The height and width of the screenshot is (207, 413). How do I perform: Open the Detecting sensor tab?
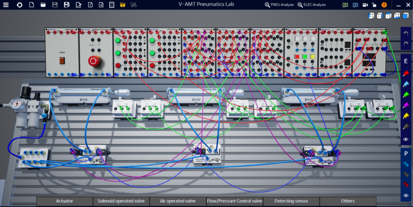pyautogui.click(x=291, y=201)
